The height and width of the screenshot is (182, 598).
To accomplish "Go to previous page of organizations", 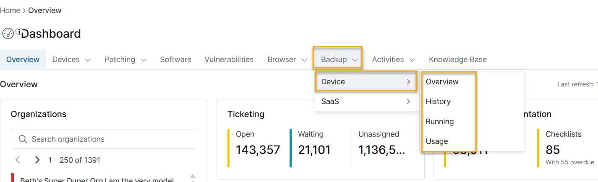I will click(x=18, y=160).
